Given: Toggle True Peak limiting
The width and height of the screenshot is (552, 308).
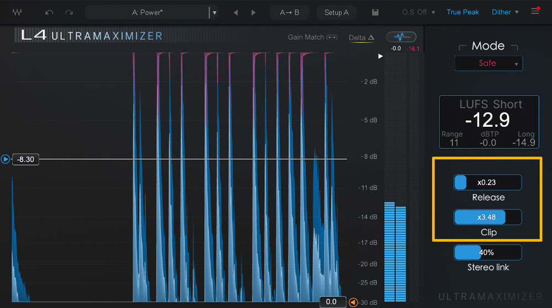Looking at the screenshot, I should point(463,12).
